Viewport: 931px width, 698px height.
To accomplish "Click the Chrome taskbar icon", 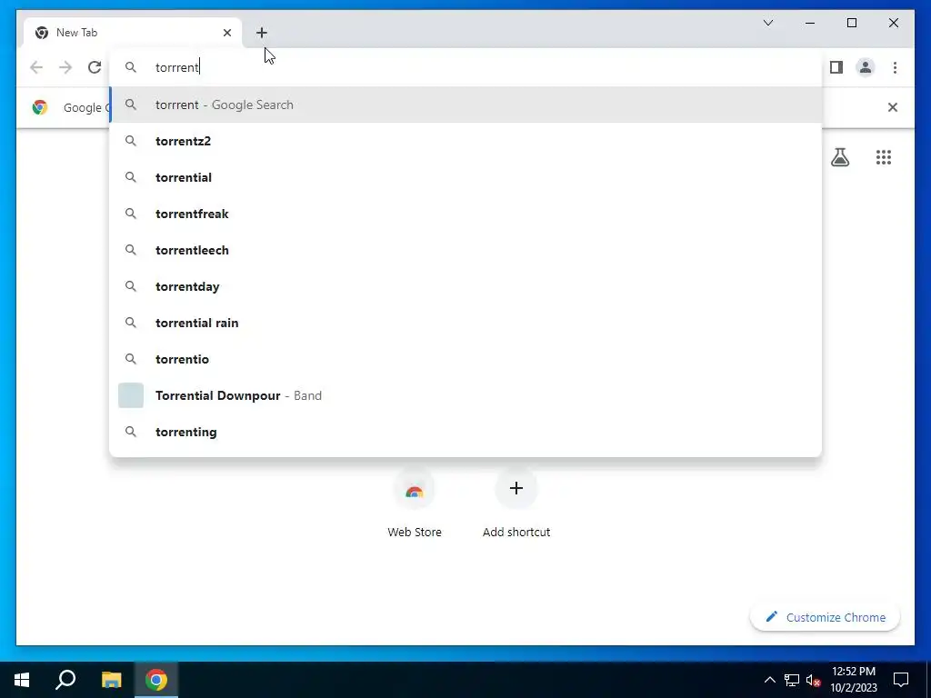I will [156, 680].
